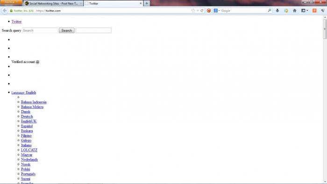This screenshot has width=327, height=184.
Task: Click the orange round add-on icon
Action: pos(208,11)
